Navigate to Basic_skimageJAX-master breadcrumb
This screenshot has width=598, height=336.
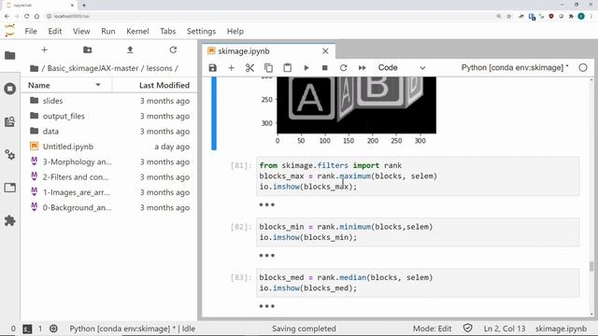pyautogui.click(x=93, y=68)
